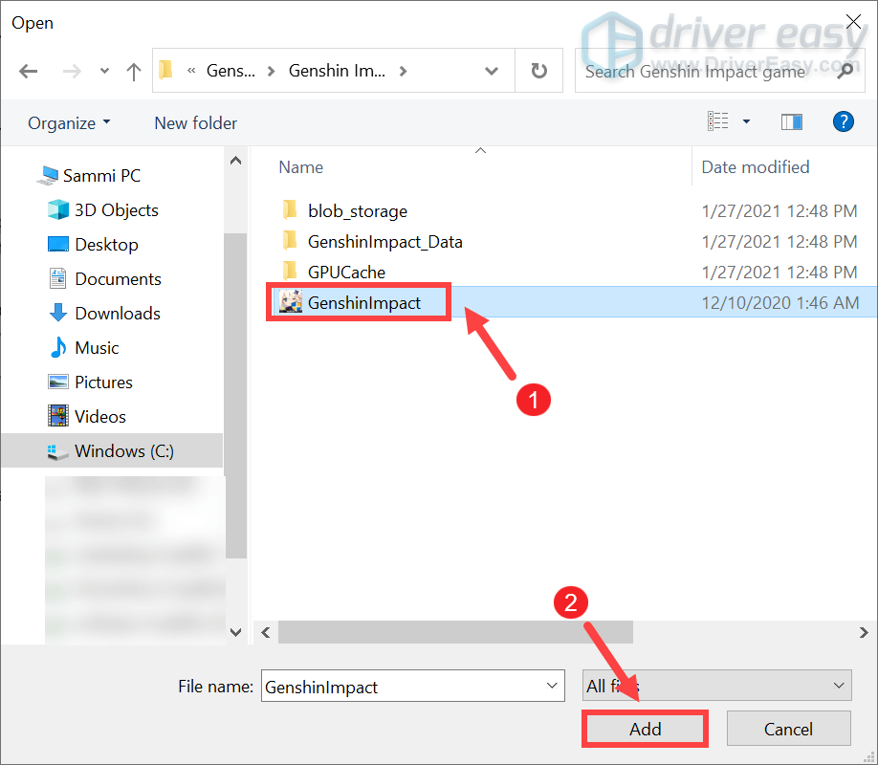
Task: Click the forward navigation arrow
Action: [x=72, y=71]
